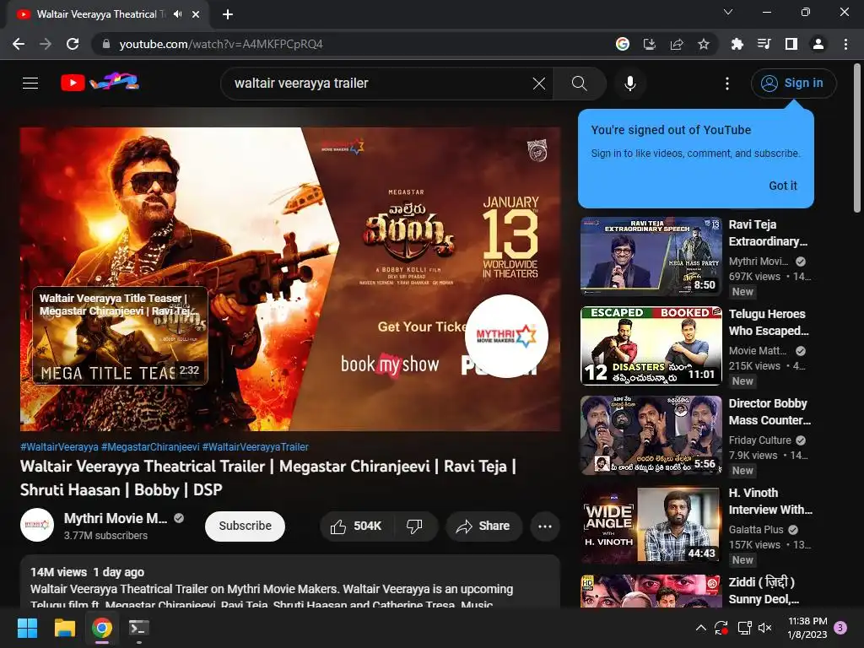Screen dimensions: 864x648
Task: Toggle Chrome side panel
Action: (791, 44)
